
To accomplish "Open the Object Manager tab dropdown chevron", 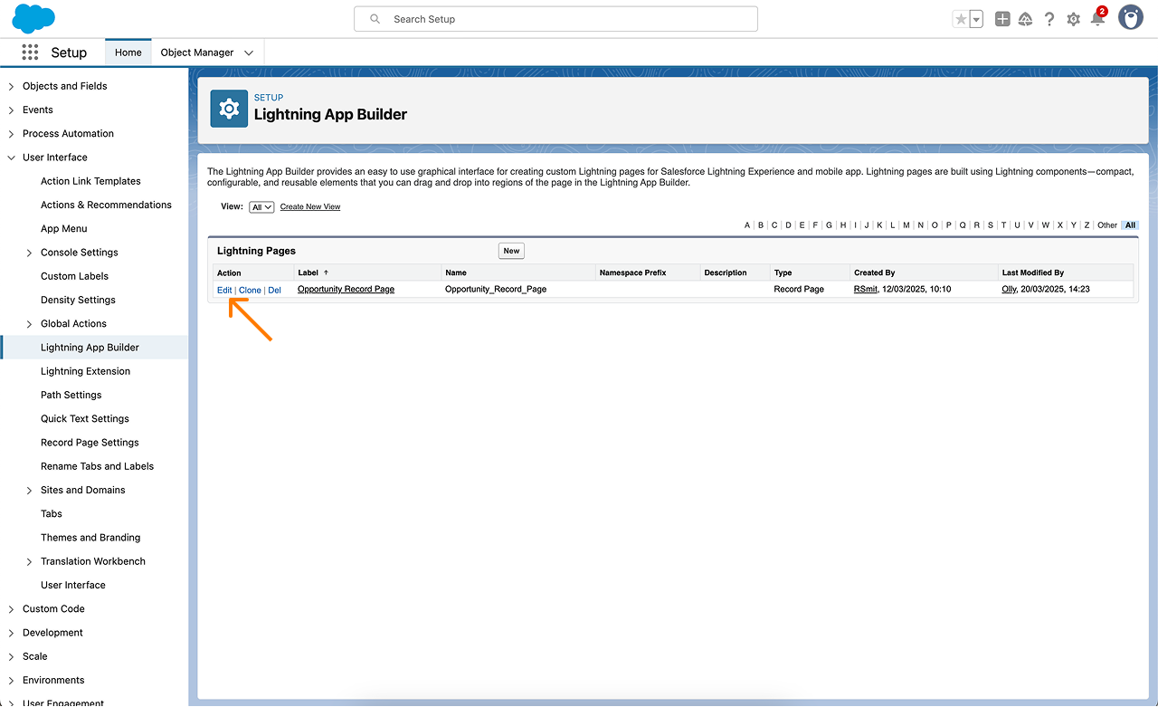I will click(x=249, y=53).
